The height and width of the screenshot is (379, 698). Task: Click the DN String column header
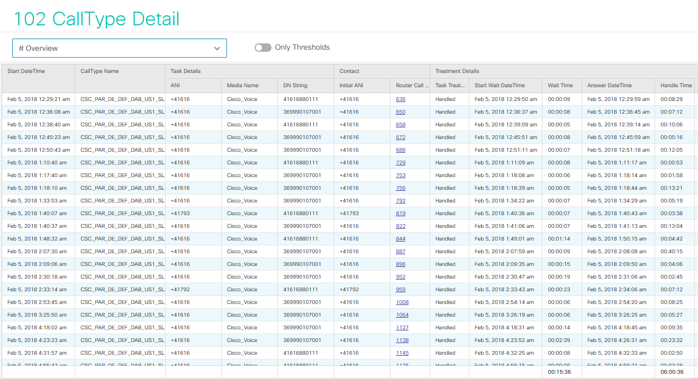coord(306,86)
